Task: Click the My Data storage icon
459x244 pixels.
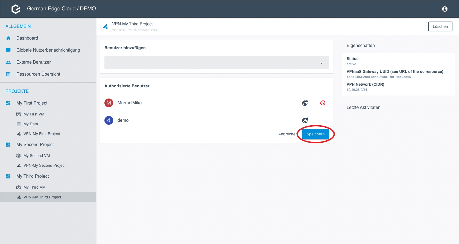Action: point(19,124)
